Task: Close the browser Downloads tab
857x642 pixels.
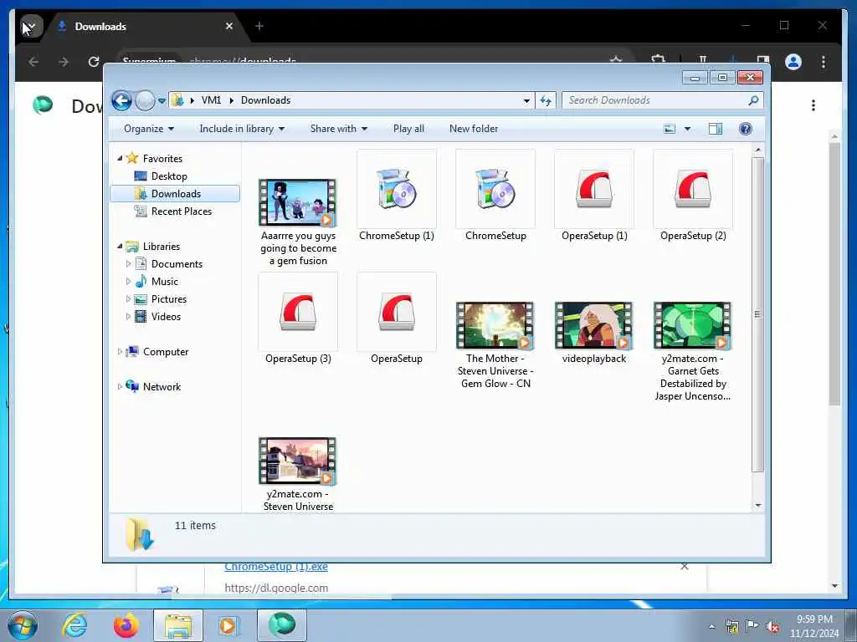Action: tap(229, 26)
